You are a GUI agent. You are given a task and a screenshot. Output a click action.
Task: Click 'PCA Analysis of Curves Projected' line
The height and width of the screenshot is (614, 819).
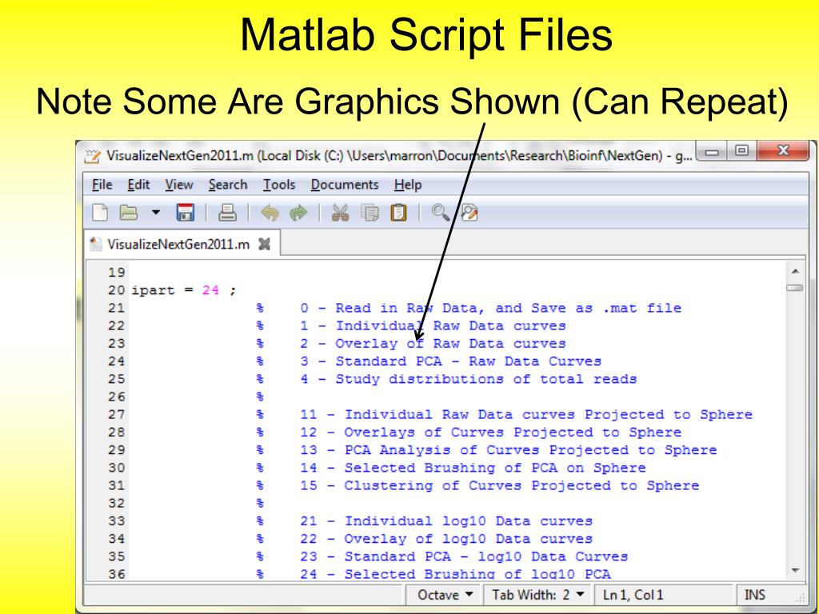[x=509, y=450]
